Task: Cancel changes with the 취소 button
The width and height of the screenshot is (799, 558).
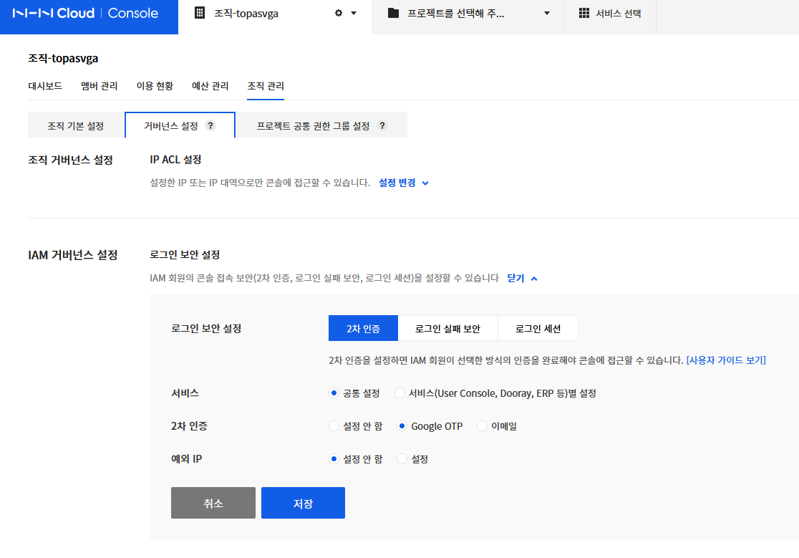Action: pyautogui.click(x=213, y=503)
